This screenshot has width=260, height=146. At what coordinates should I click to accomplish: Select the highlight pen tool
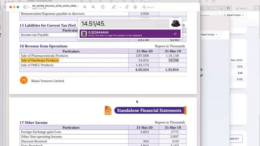tap(114, 7)
